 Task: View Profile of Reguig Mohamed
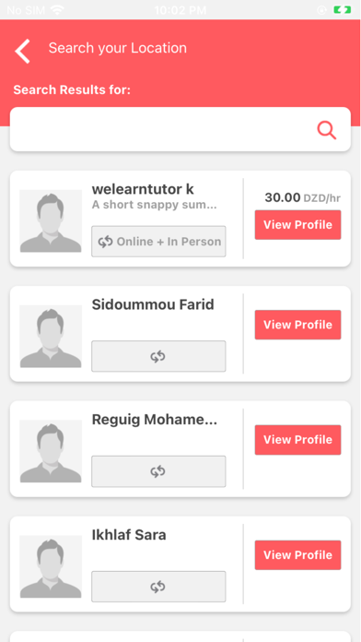(x=298, y=440)
